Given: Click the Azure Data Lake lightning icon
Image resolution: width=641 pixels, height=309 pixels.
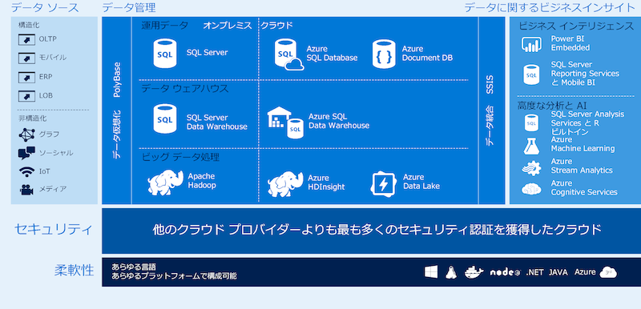Looking at the screenshot, I should click(x=384, y=183).
